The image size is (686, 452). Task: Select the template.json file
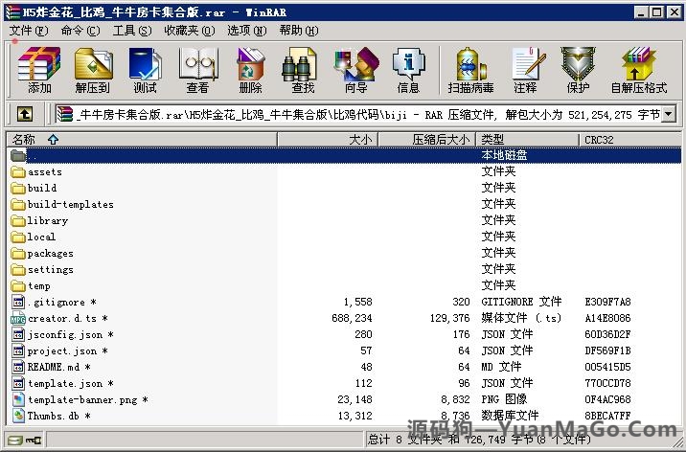[x=344, y=383]
